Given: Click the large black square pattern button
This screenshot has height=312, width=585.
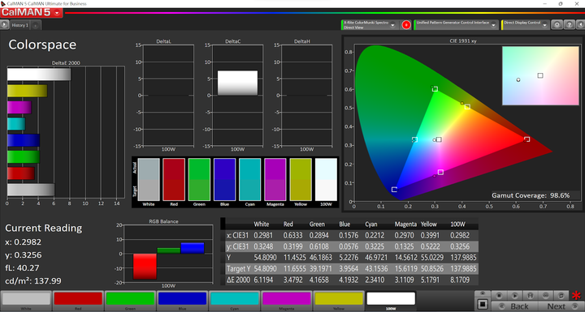Looking at the screenshot, I should [x=482, y=304].
